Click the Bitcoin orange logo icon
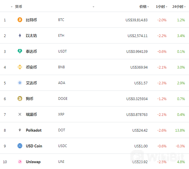Viewport: 189px width, 169px height. [x=20, y=20]
